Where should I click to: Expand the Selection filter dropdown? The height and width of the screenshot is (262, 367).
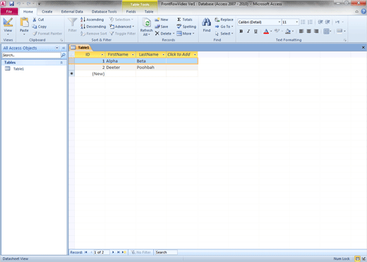(121, 20)
